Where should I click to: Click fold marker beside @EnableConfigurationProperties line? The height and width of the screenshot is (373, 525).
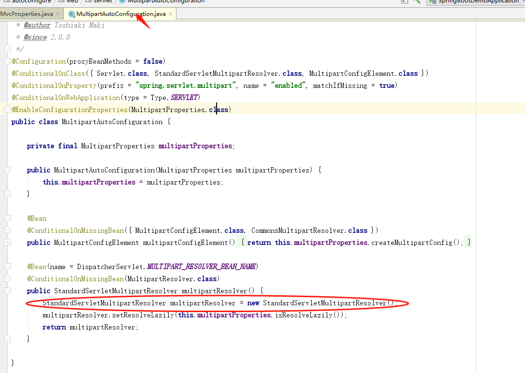tap(7, 109)
